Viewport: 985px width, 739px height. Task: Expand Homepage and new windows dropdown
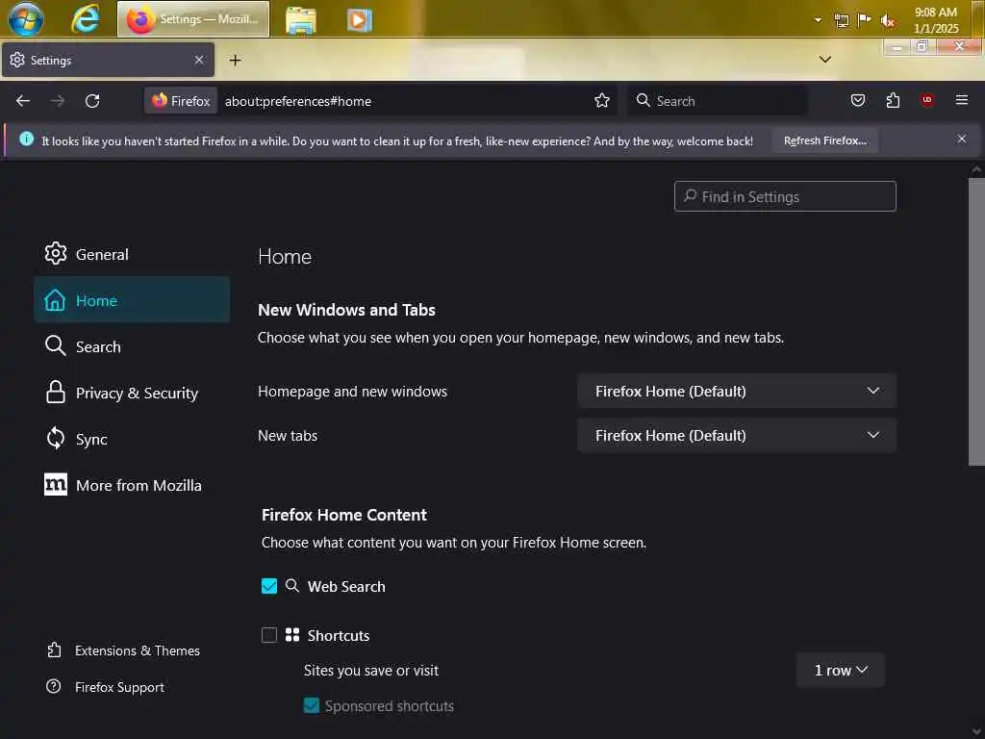click(736, 391)
